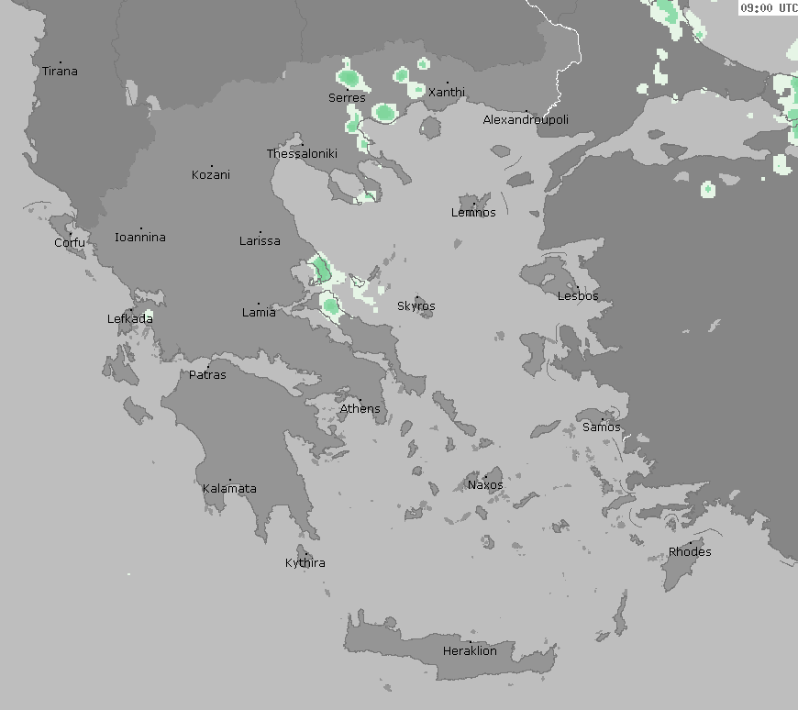Click the Kalamata city label

click(x=229, y=489)
